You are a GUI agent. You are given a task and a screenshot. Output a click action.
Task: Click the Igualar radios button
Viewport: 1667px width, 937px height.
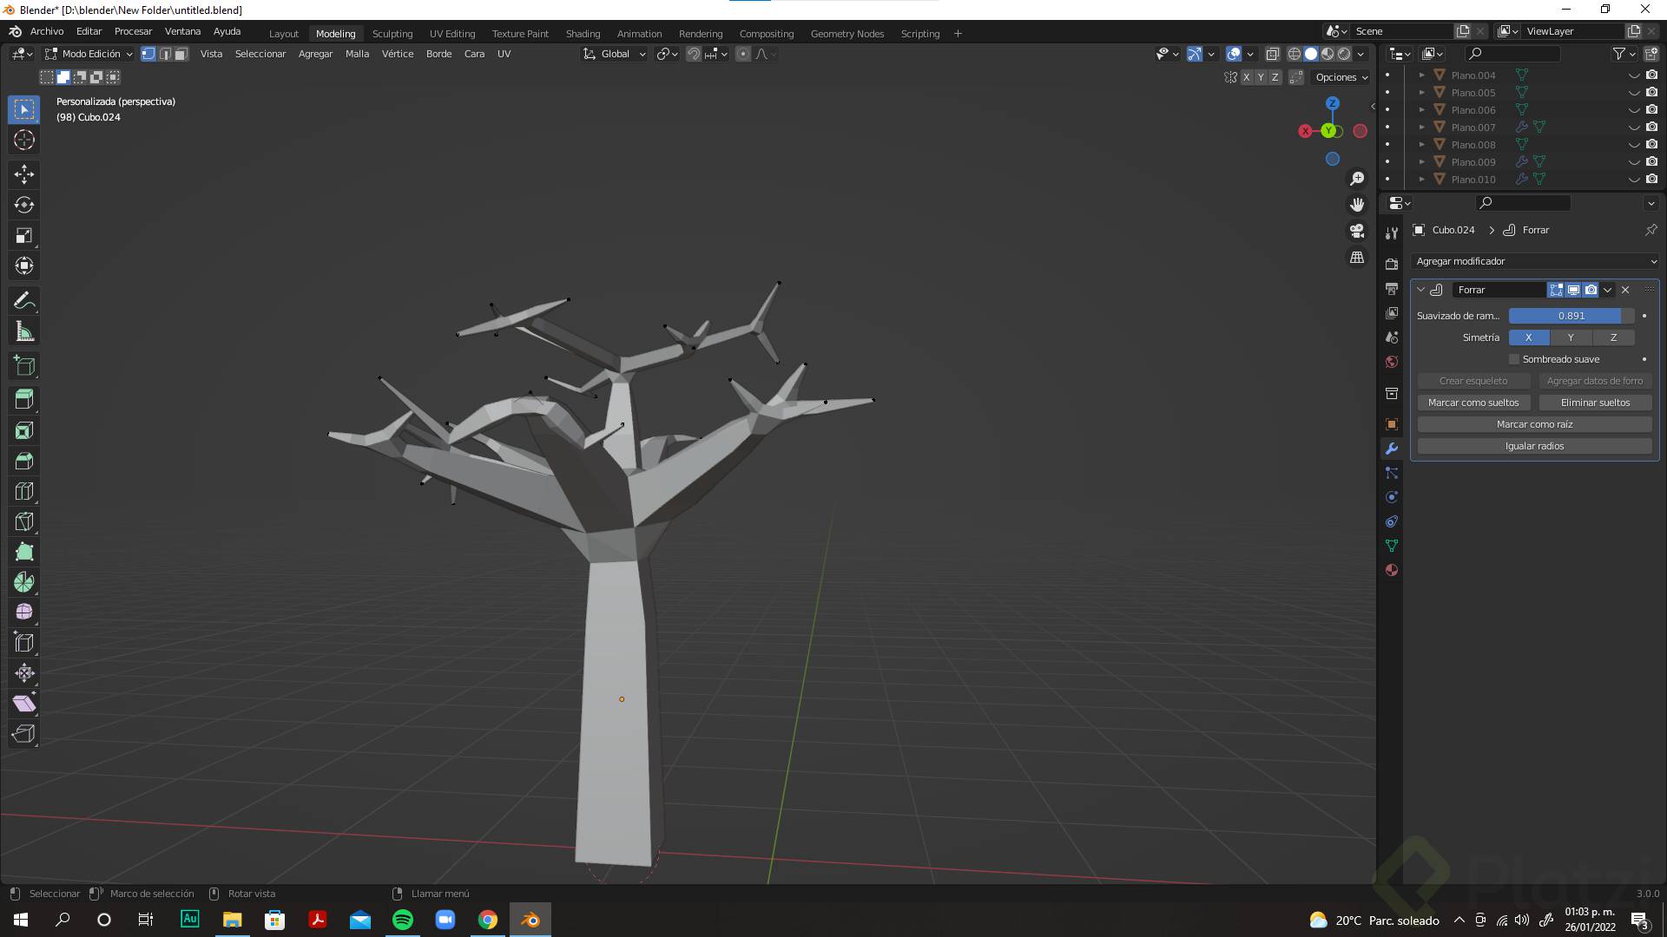point(1534,446)
